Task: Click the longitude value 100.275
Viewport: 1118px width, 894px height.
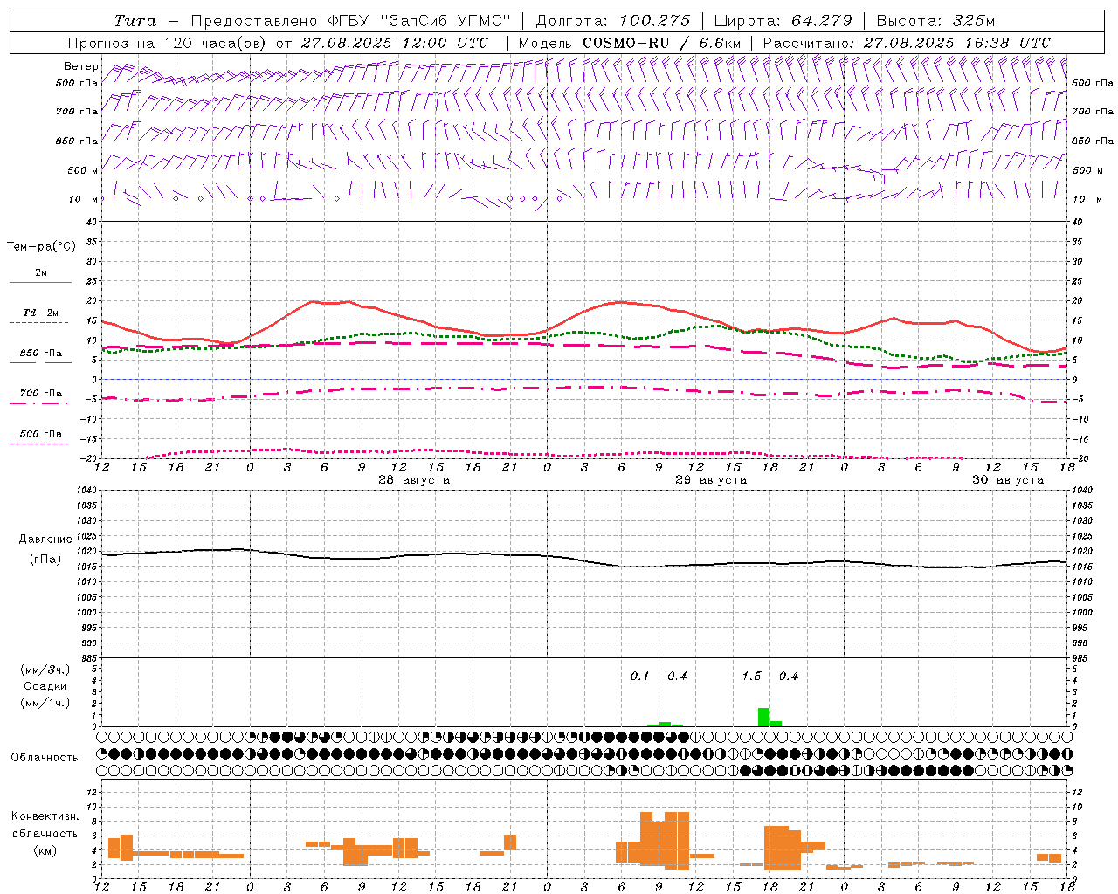Action: click(x=654, y=21)
